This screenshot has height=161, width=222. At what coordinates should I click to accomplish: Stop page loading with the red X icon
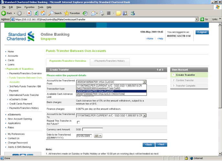pos(29,13)
